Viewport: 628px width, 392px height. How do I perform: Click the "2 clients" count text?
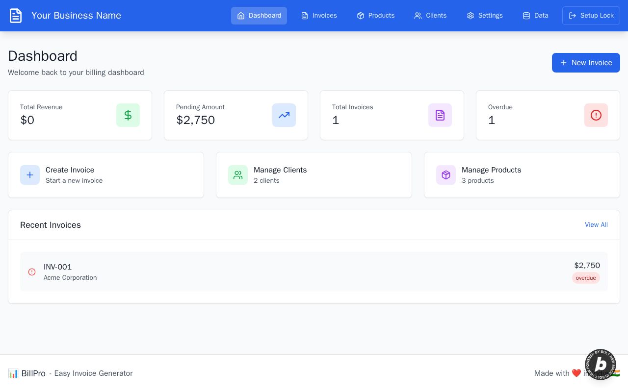(266, 181)
